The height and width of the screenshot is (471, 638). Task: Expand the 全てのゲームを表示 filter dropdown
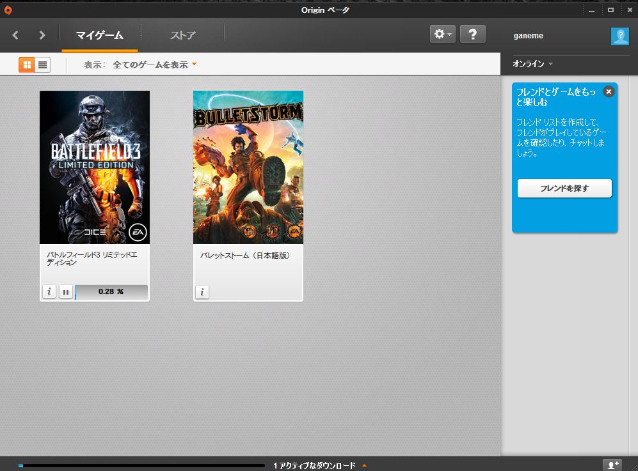155,65
